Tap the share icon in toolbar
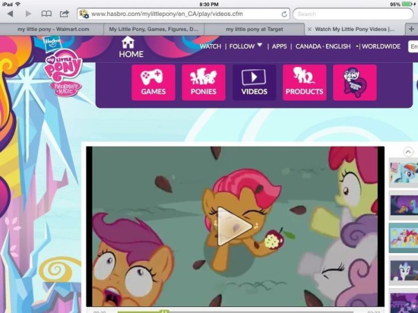The image size is (418, 313). [64, 13]
